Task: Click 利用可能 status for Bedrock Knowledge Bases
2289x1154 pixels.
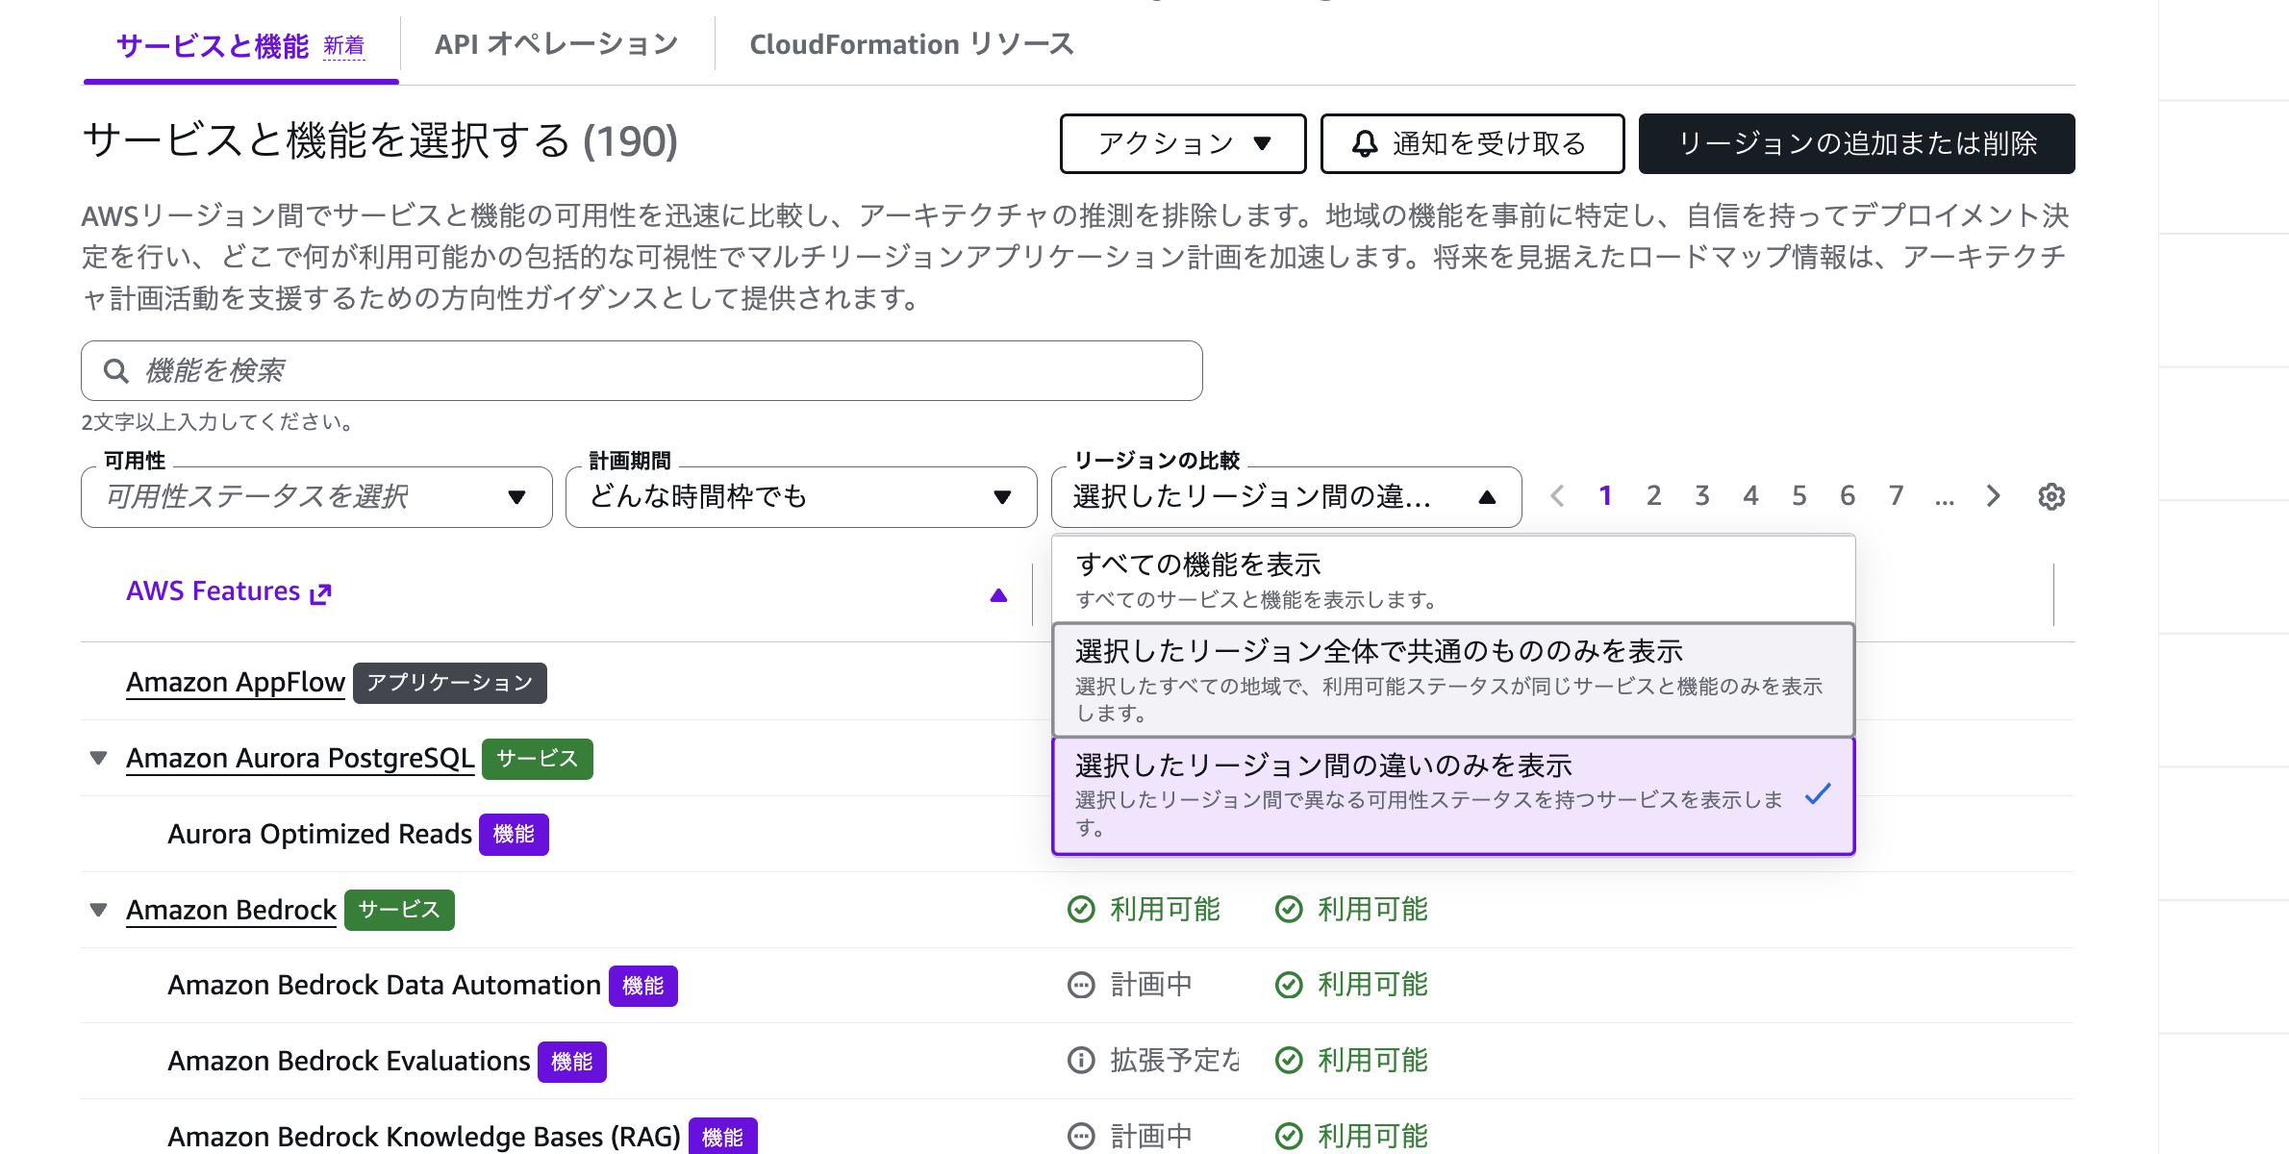Action: pos(1351,1136)
